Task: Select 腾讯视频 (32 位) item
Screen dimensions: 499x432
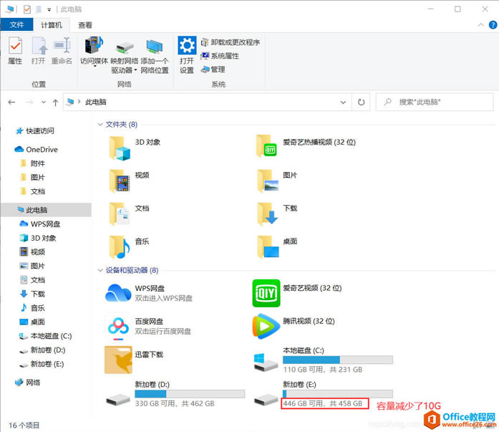Action: click(x=294, y=327)
